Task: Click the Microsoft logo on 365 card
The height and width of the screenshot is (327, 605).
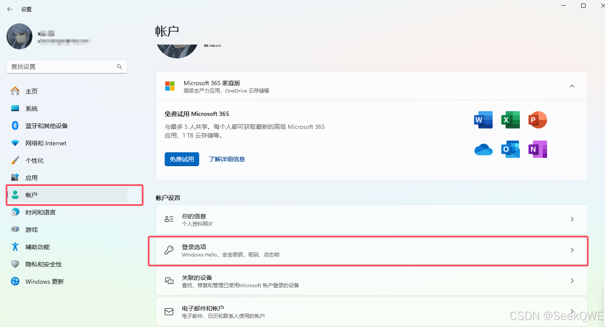Action: pos(170,86)
